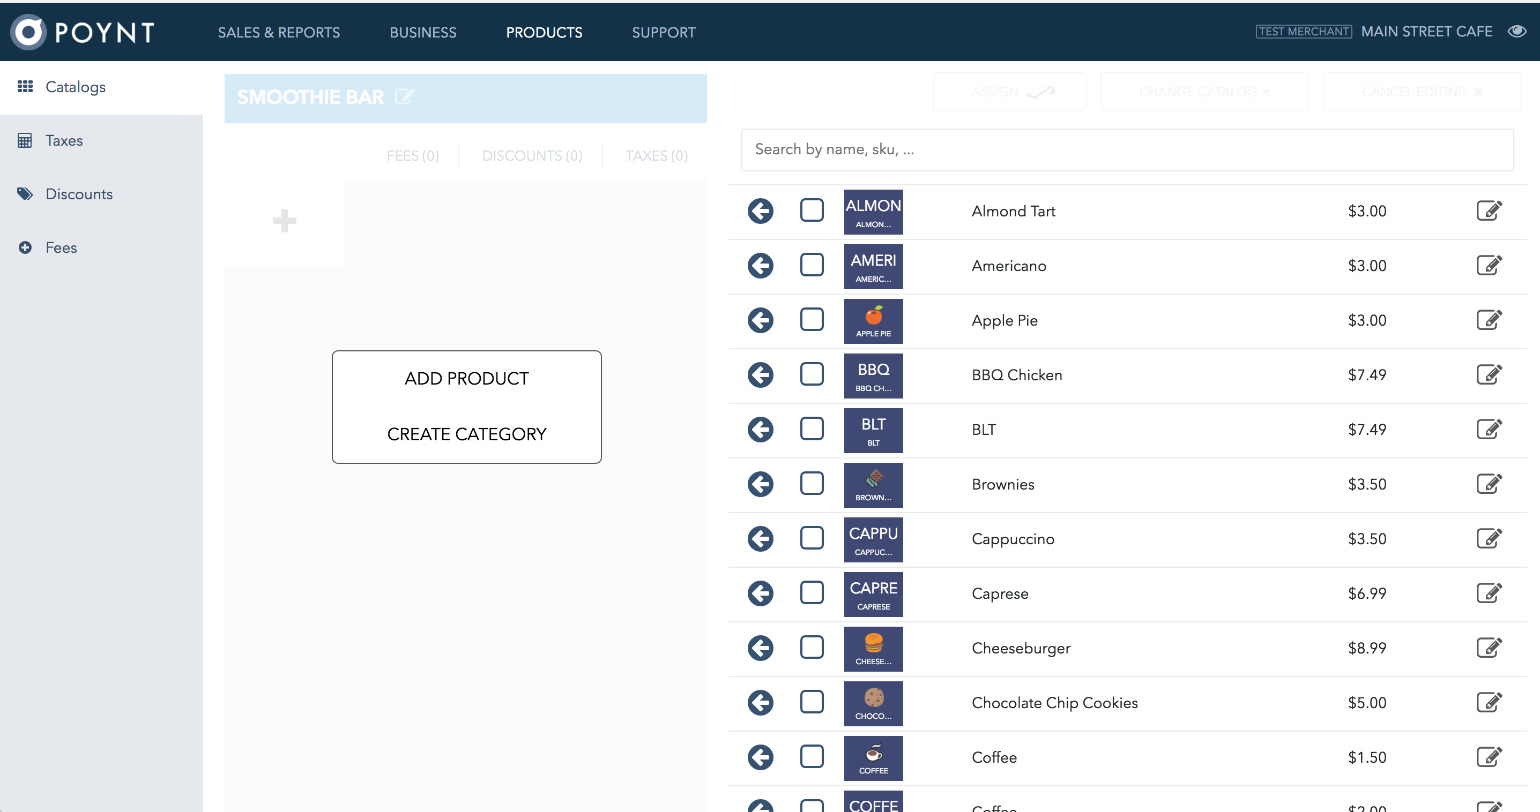Image resolution: width=1540 pixels, height=812 pixels.
Task: Open the Change Catalog dropdown
Action: point(1203,91)
